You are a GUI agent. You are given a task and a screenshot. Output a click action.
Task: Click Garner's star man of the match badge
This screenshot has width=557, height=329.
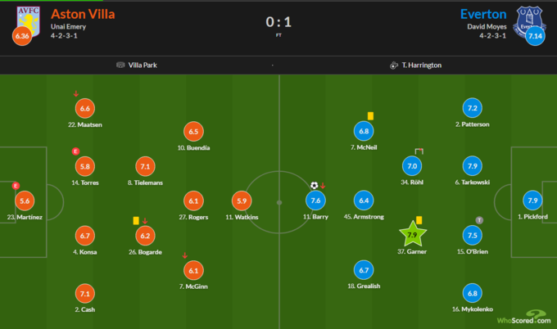pos(412,235)
